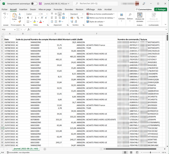Click the green Partager button

tap(161, 9)
